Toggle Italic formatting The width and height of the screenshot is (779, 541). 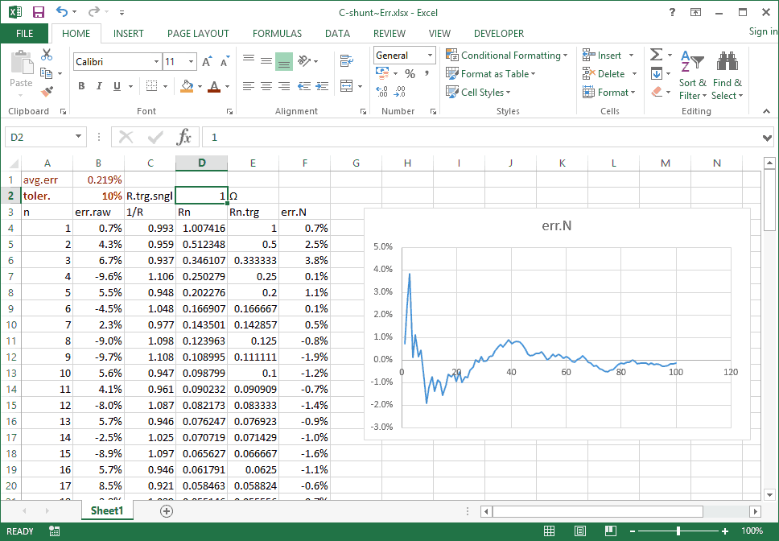[x=99, y=86]
